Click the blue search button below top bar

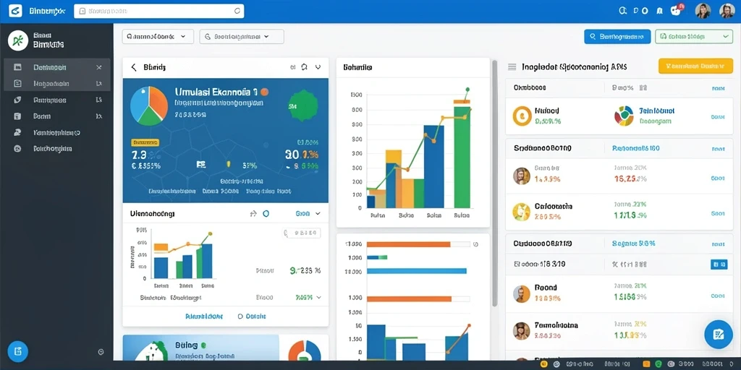point(617,36)
